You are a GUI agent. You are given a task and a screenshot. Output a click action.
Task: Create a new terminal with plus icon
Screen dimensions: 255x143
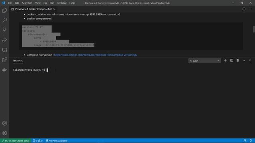click(225, 60)
